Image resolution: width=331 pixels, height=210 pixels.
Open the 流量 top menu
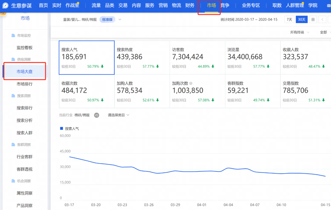pos(96,5)
